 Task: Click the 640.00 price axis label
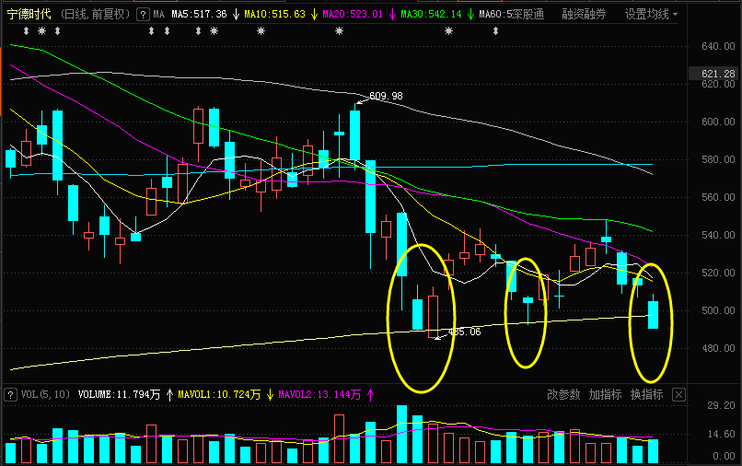pos(718,46)
